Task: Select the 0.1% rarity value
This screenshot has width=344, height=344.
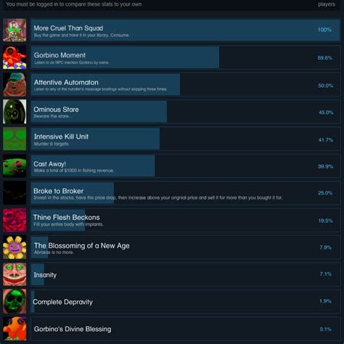Action: click(x=325, y=329)
